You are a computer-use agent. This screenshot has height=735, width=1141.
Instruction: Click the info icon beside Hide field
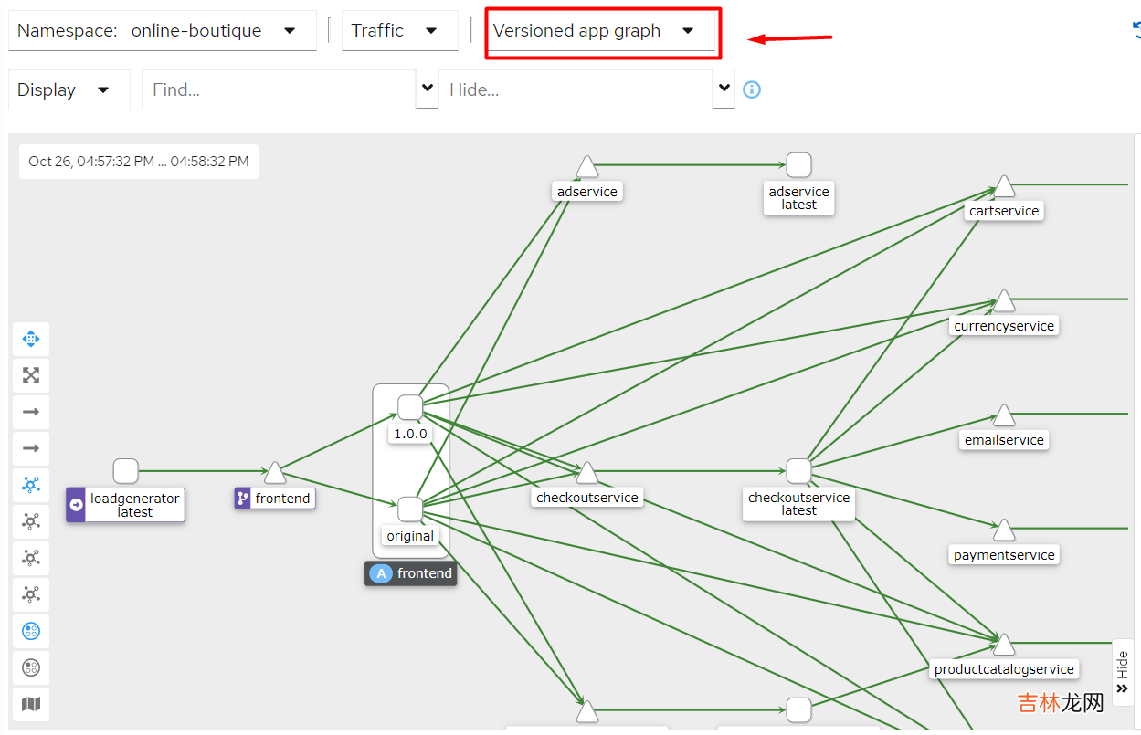coord(752,89)
